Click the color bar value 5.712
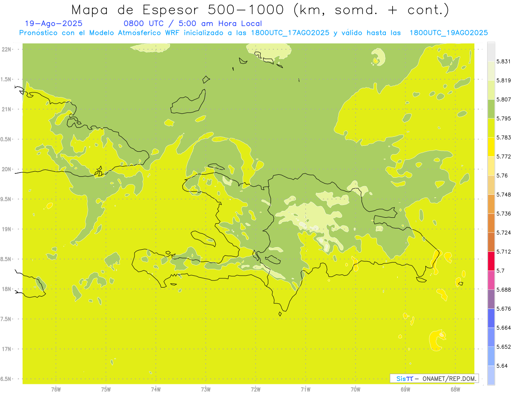The width and height of the screenshot is (511, 395). point(504,251)
